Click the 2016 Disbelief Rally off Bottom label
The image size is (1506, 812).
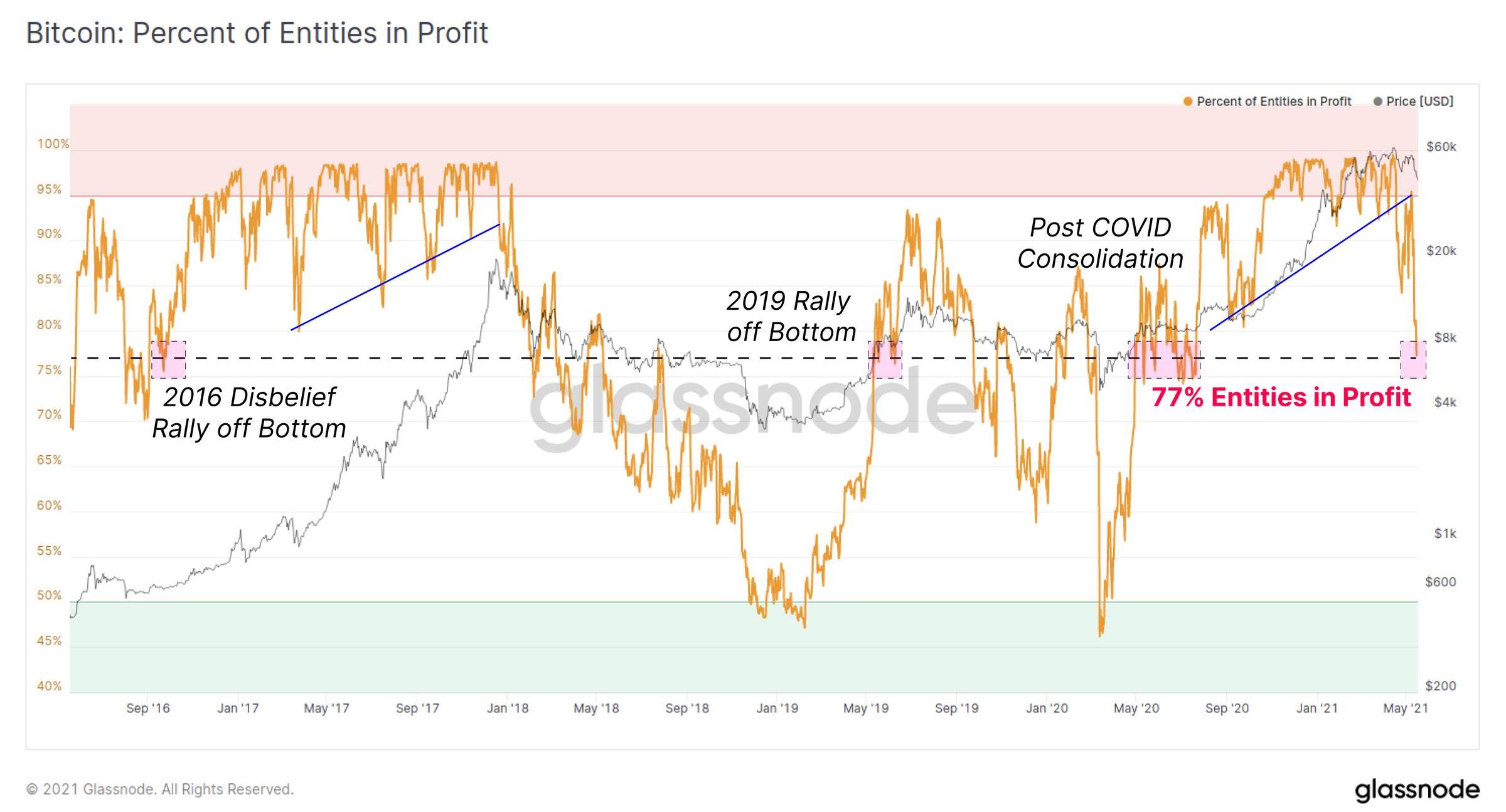pyautogui.click(x=249, y=413)
